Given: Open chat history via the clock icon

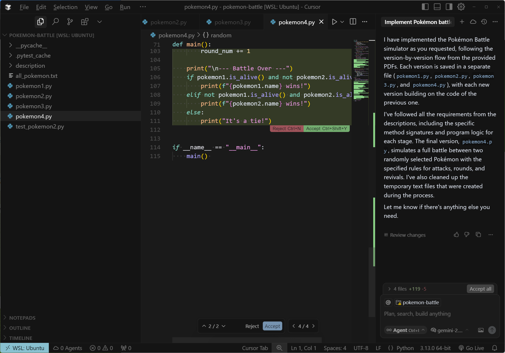Looking at the screenshot, I should click(x=484, y=22).
